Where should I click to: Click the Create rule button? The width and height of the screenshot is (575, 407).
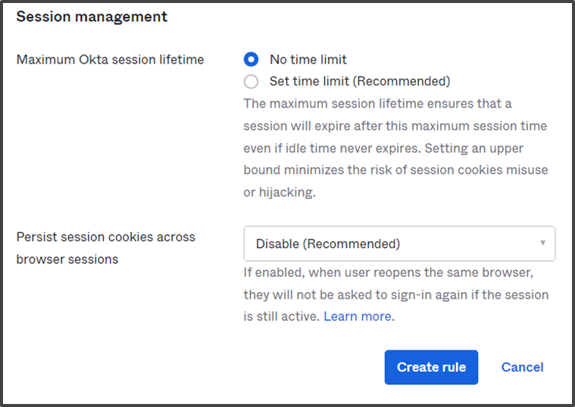point(431,367)
